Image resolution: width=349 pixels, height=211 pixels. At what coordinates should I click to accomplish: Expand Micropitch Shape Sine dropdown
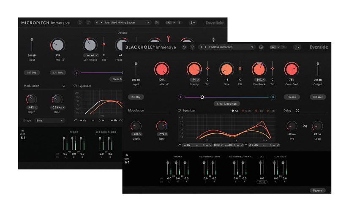(49, 120)
